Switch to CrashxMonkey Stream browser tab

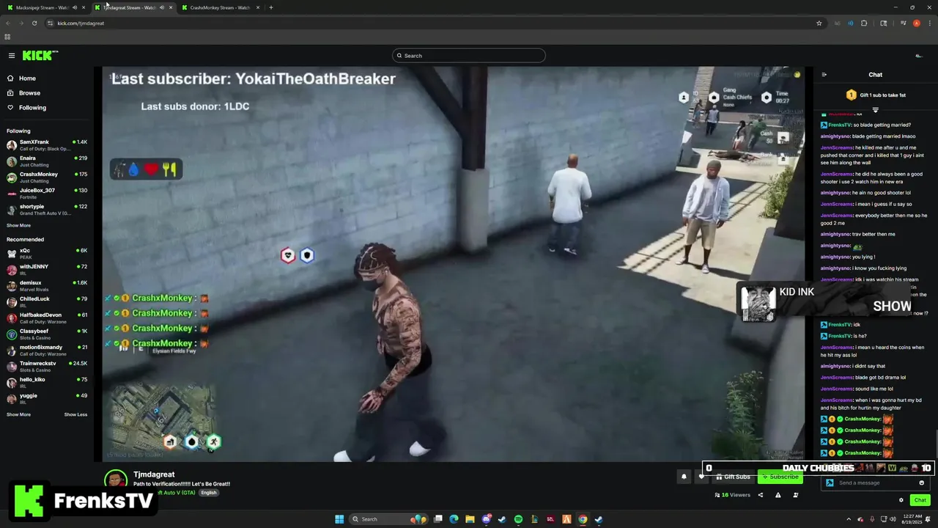[220, 7]
